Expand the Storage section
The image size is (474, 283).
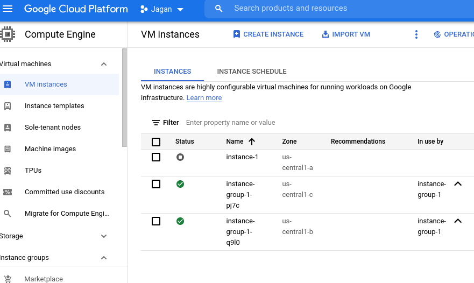click(104, 236)
